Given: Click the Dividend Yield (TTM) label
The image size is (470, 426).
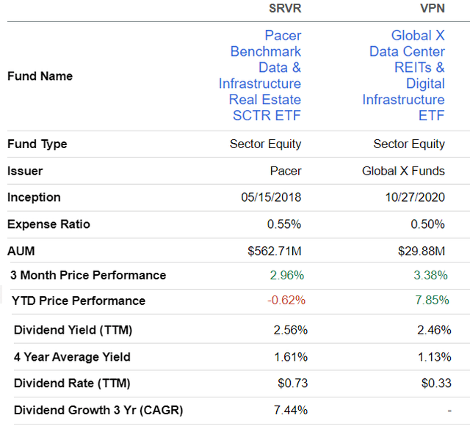Looking at the screenshot, I should (x=73, y=330).
